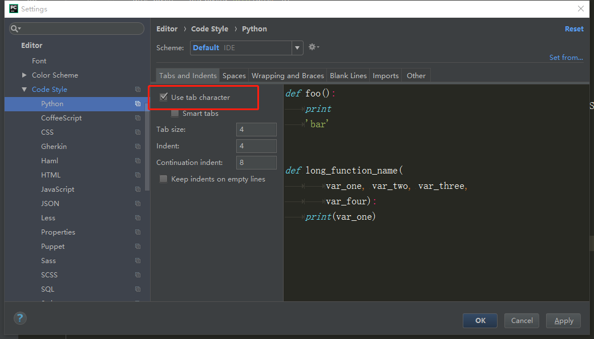
Task: Click the Set from... link
Action: [x=565, y=57]
